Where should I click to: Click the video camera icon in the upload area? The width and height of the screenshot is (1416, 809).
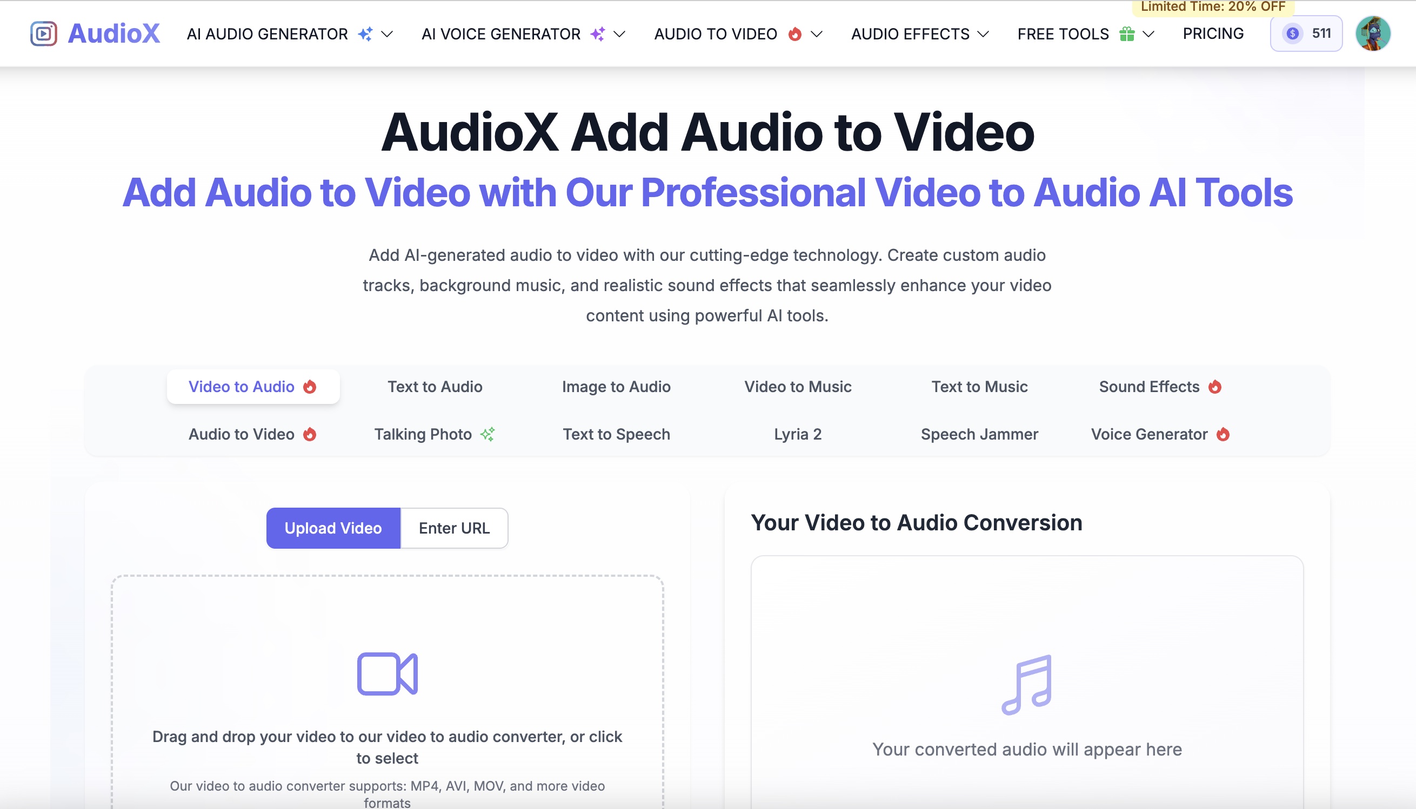388,674
